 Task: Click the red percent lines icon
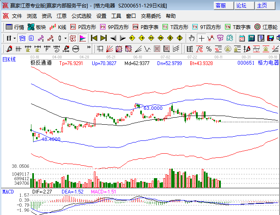[218, 49]
